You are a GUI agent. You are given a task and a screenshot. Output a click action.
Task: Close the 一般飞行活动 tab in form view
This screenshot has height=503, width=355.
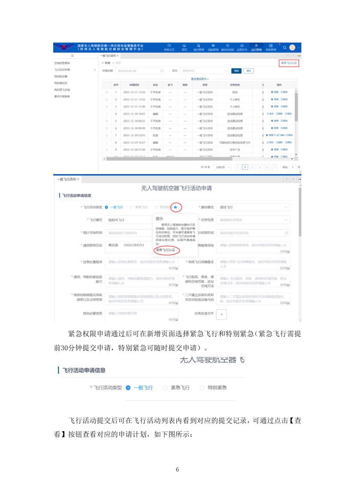coord(78,179)
